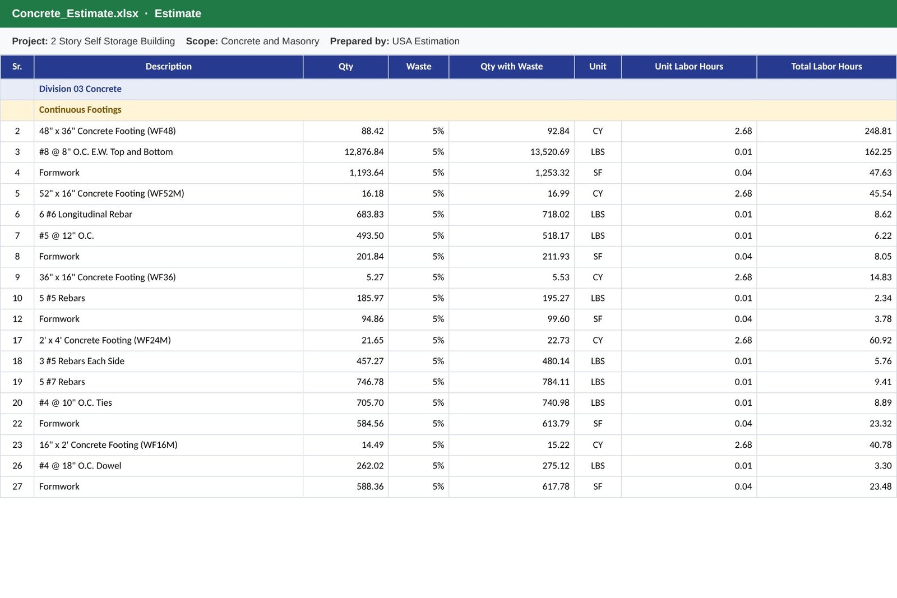The image size is (897, 598).
Task: Select the Description column header
Action: click(168, 67)
